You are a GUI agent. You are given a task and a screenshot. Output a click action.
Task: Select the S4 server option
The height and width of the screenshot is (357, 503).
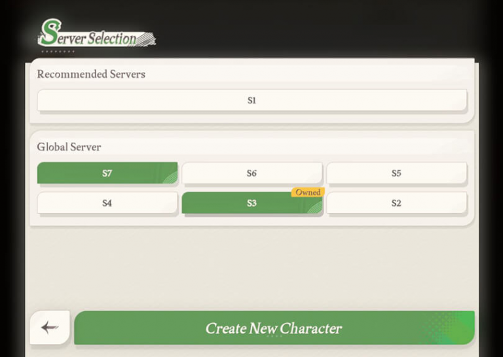(x=107, y=203)
